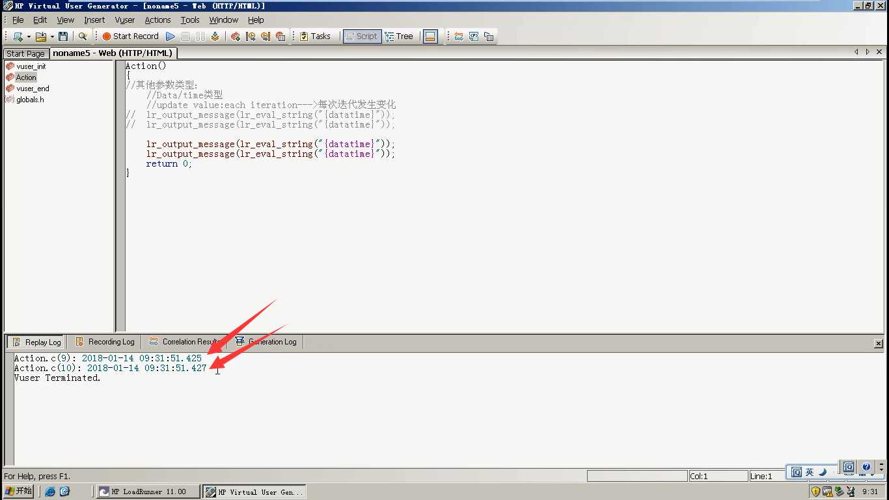Click the XP page toolbar icon
This screenshot has height=500, width=889.
474,36
